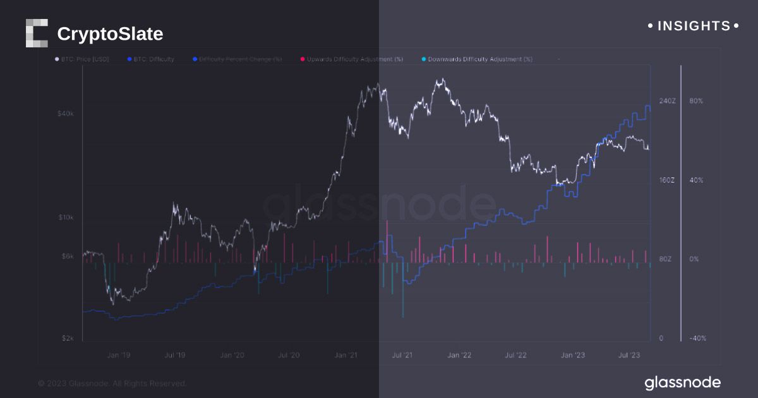Click the CryptoSlate logo icon

pos(37,33)
